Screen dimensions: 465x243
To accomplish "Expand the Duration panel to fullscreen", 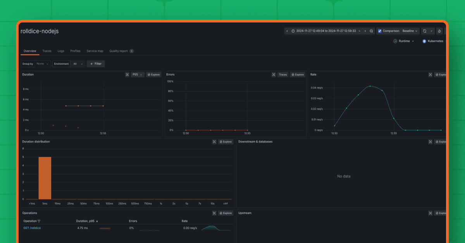I will (x=127, y=74).
